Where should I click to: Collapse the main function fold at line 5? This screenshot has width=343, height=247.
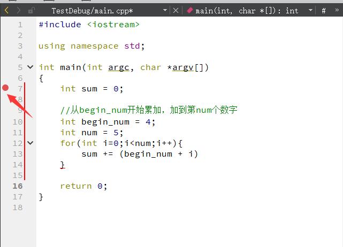31,67
